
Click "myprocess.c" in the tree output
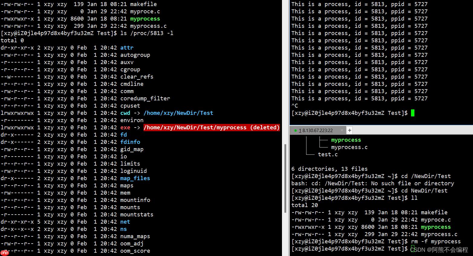[x=349, y=147]
